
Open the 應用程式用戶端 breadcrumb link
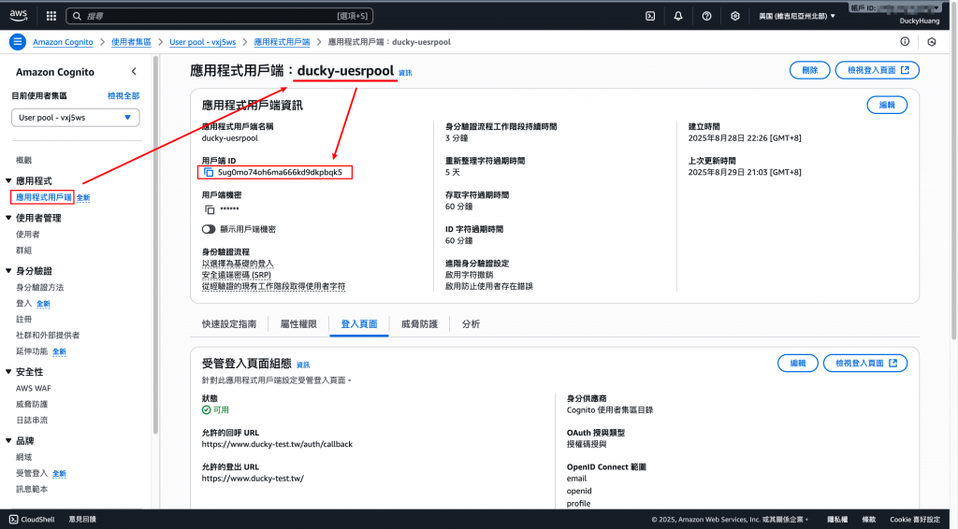pyautogui.click(x=282, y=42)
